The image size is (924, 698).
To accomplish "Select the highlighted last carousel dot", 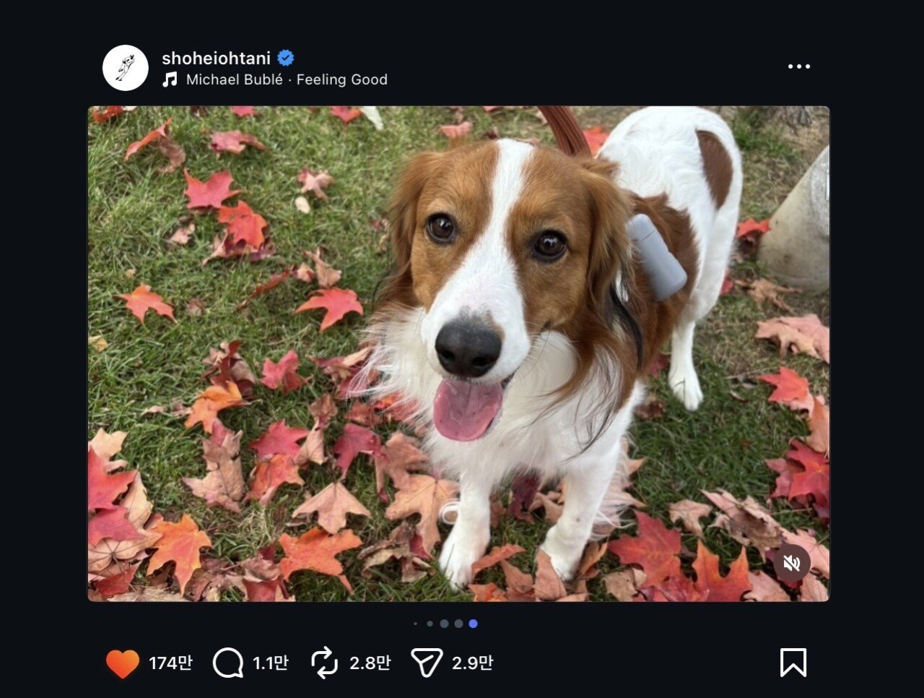I will point(473,624).
